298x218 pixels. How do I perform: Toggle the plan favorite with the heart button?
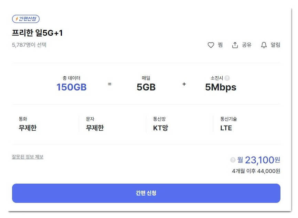tap(211, 45)
